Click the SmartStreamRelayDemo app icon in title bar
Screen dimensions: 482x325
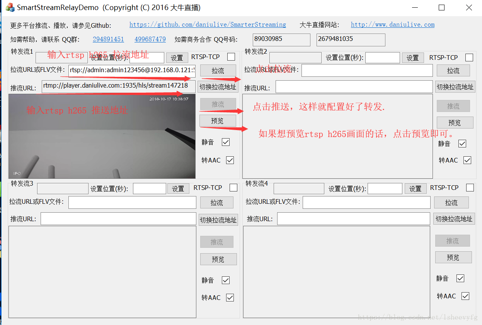pos(10,7)
